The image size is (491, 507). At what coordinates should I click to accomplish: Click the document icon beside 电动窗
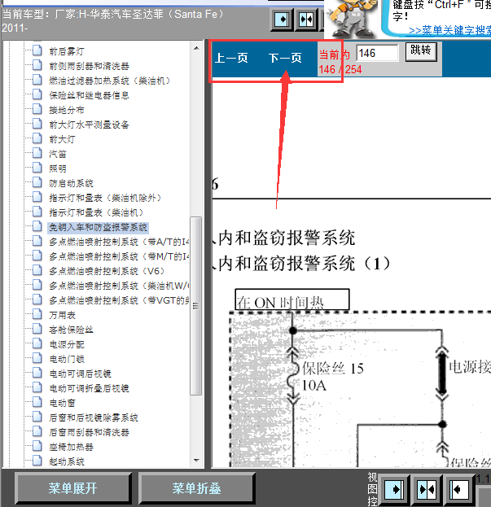pyautogui.click(x=37, y=402)
